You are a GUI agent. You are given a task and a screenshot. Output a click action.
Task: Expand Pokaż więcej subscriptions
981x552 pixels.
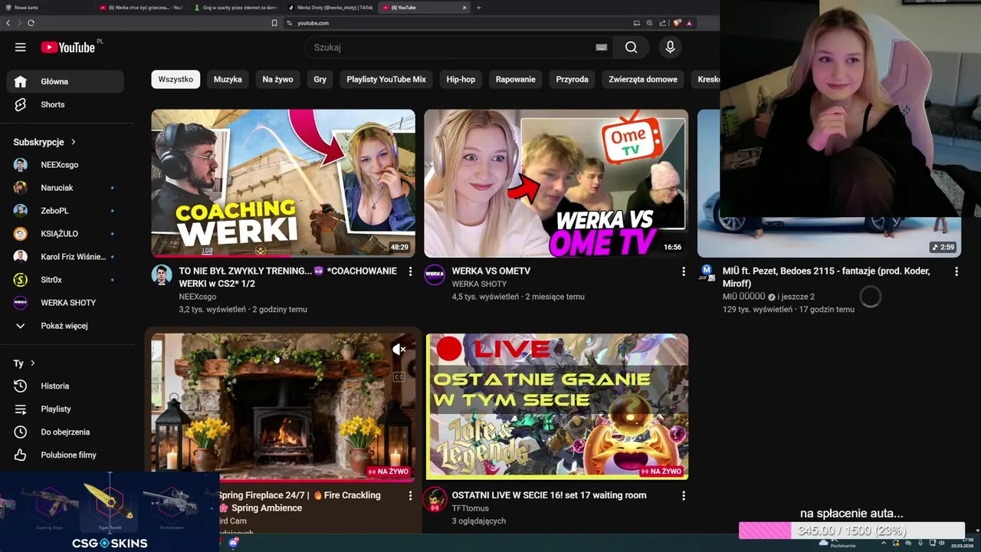pyautogui.click(x=65, y=326)
